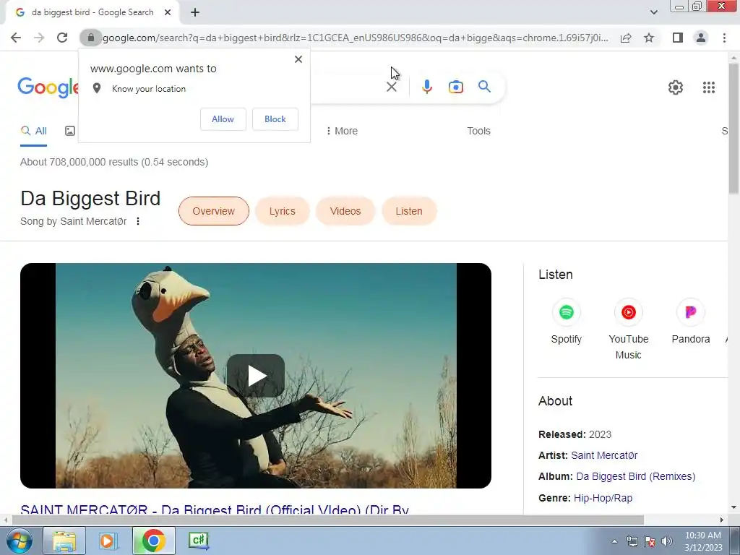Open the Google apps grid

coord(708,87)
